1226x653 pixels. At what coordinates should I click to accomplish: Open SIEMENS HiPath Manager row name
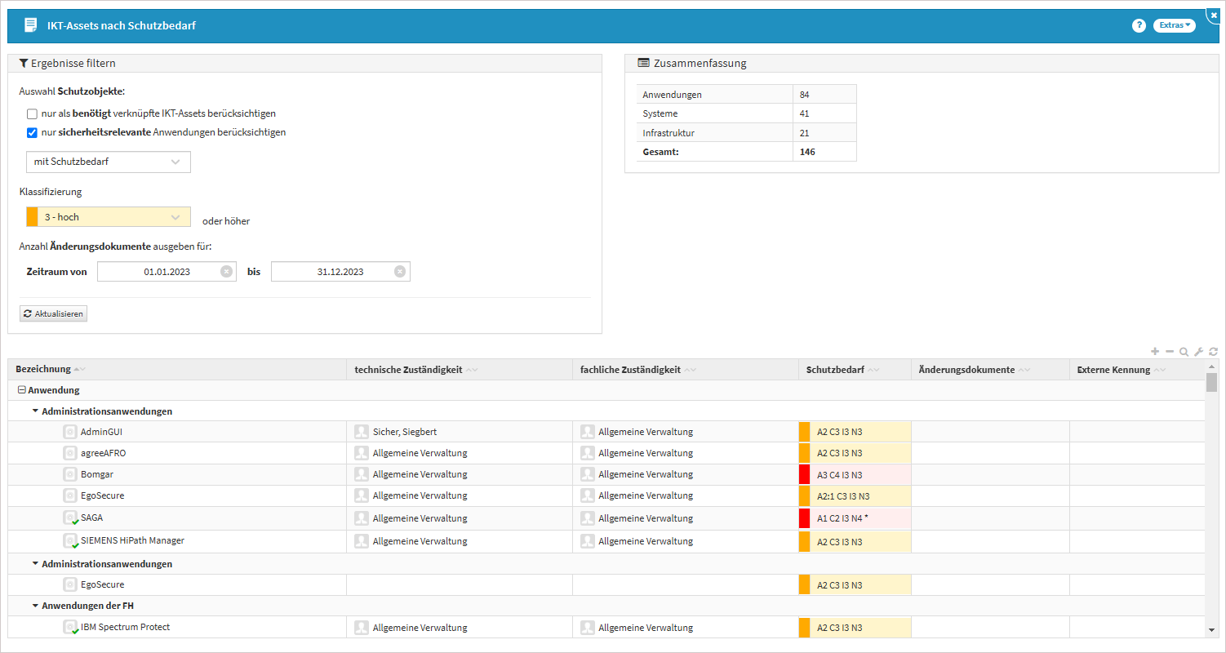click(x=132, y=540)
